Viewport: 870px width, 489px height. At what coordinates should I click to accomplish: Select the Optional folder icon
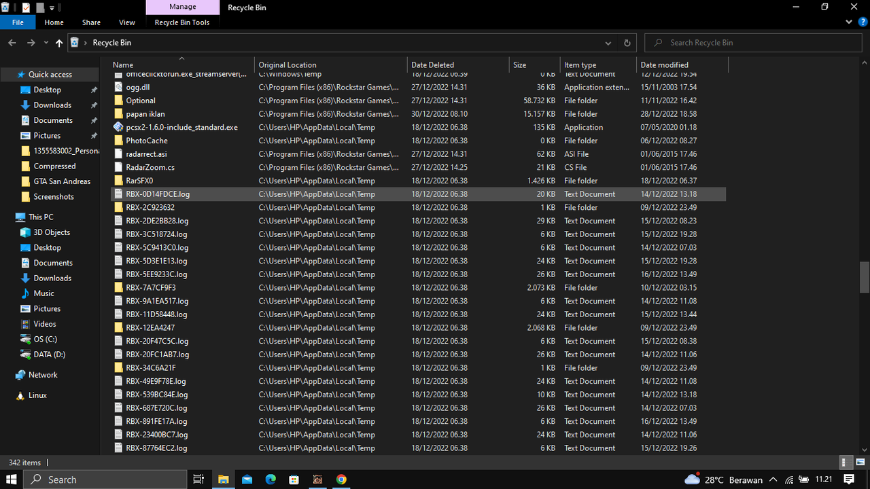click(x=118, y=101)
